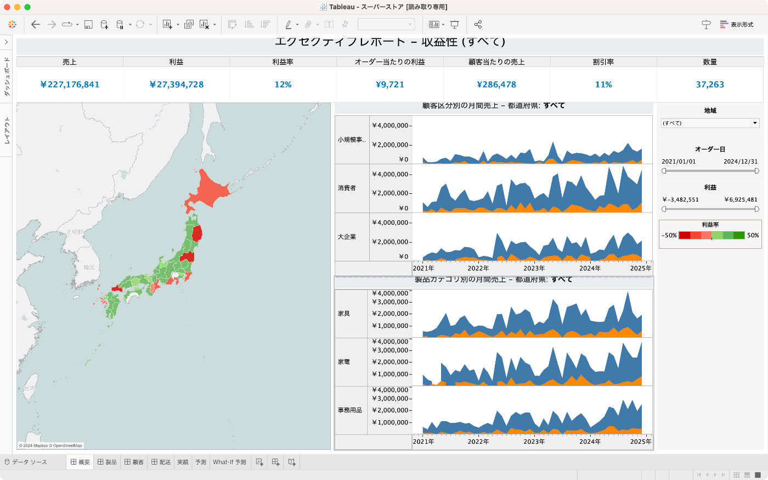Switch to What-If 予測 tab
The width and height of the screenshot is (768, 480).
[x=229, y=462]
